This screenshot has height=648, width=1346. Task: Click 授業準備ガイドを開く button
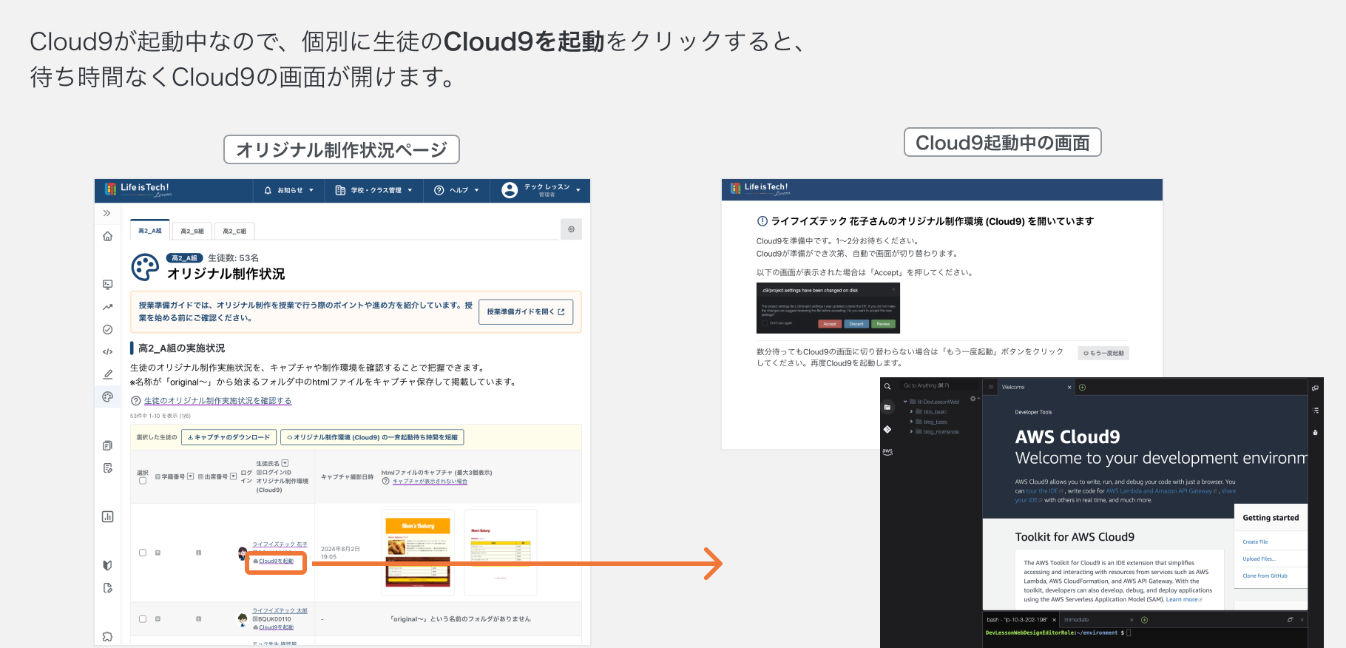[526, 312]
